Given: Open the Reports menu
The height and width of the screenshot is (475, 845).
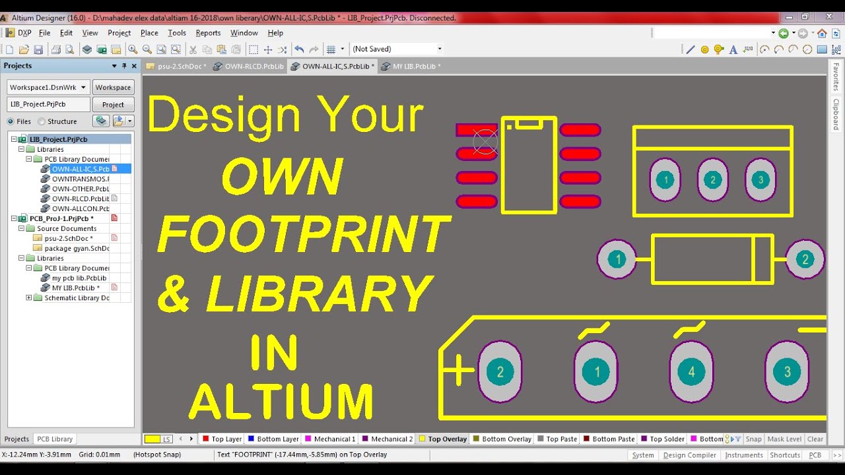Looking at the screenshot, I should tap(208, 33).
